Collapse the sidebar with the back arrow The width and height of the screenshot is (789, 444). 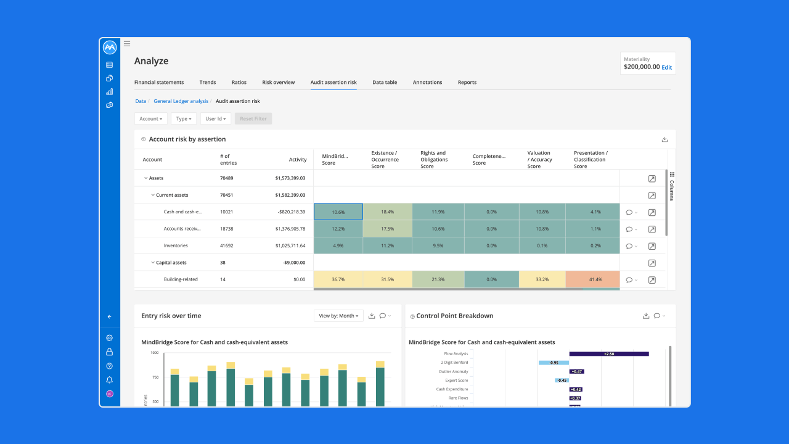click(110, 316)
